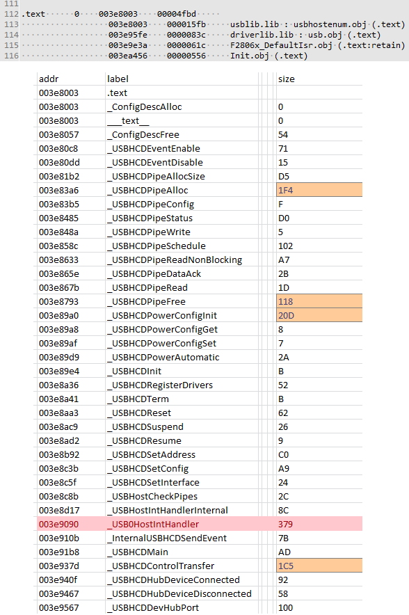The height and width of the screenshot is (615, 409).
Task: Select the _USBHCDMain label
Action: click(138, 552)
